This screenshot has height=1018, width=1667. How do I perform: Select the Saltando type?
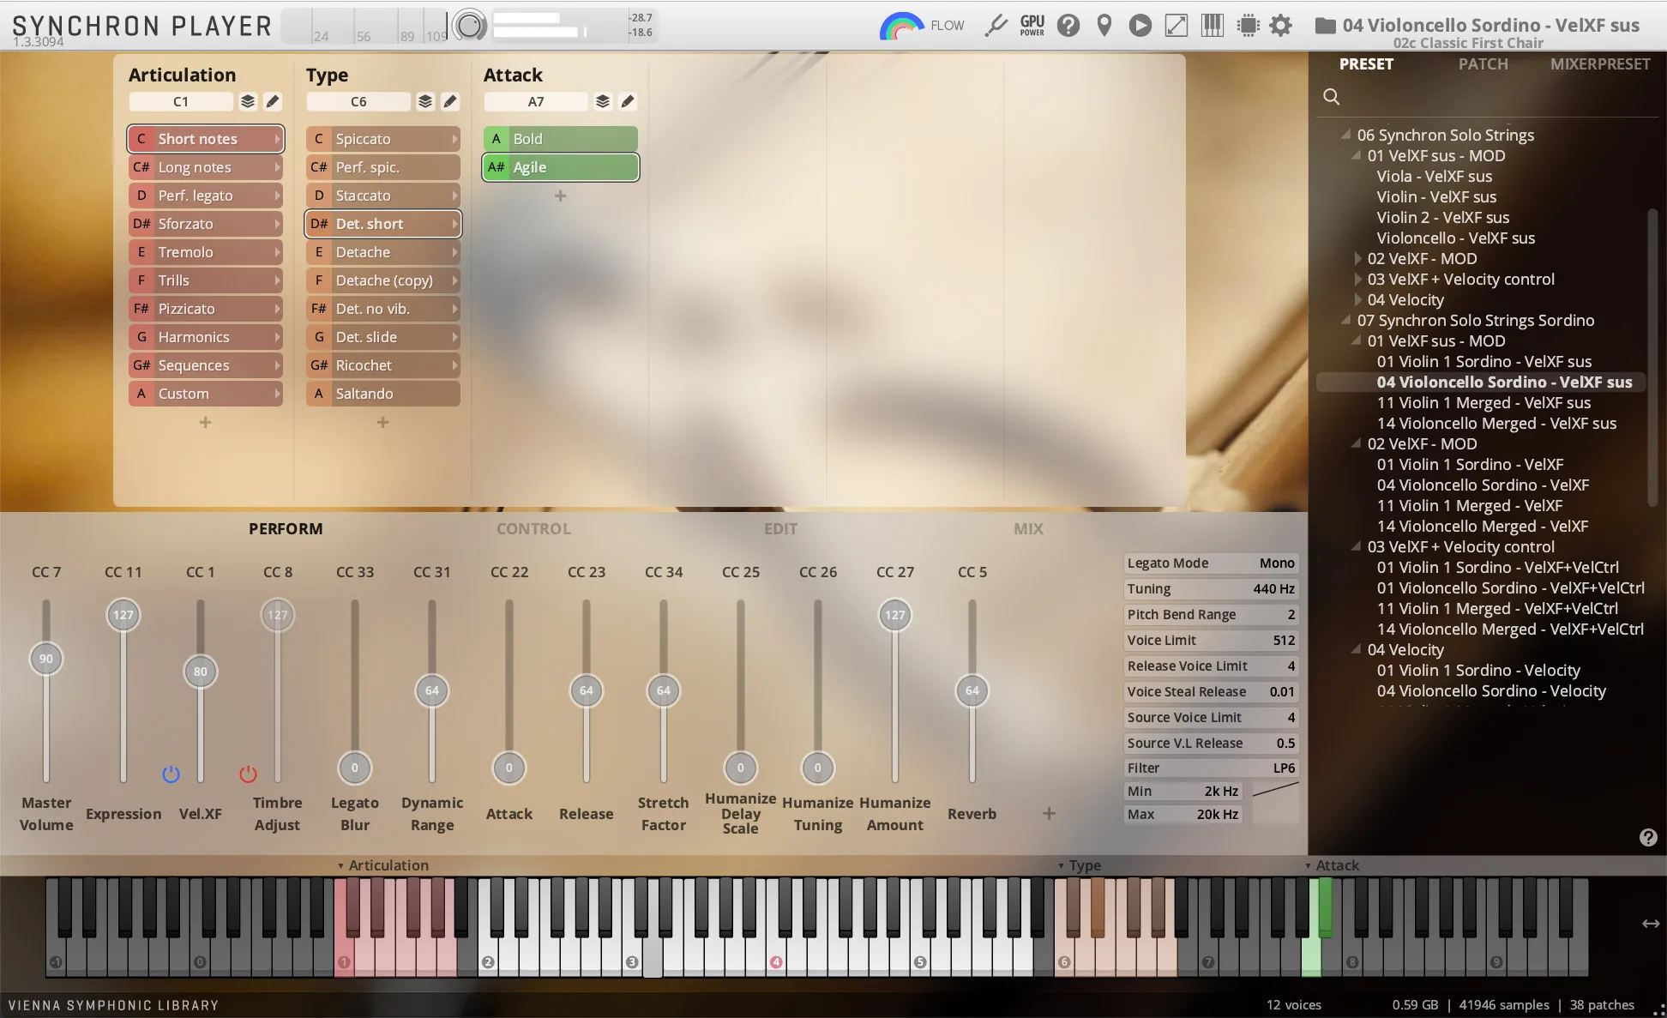pos(382,394)
